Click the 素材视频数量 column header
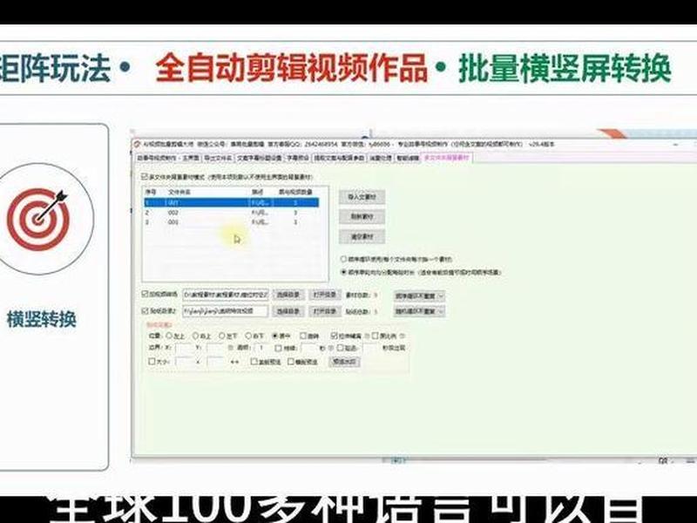The height and width of the screenshot is (523, 697). pyautogui.click(x=295, y=192)
